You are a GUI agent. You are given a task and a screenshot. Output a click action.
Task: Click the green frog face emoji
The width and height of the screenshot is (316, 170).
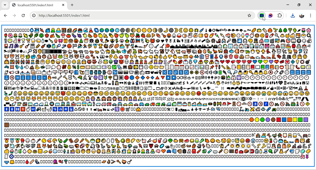(60, 56)
